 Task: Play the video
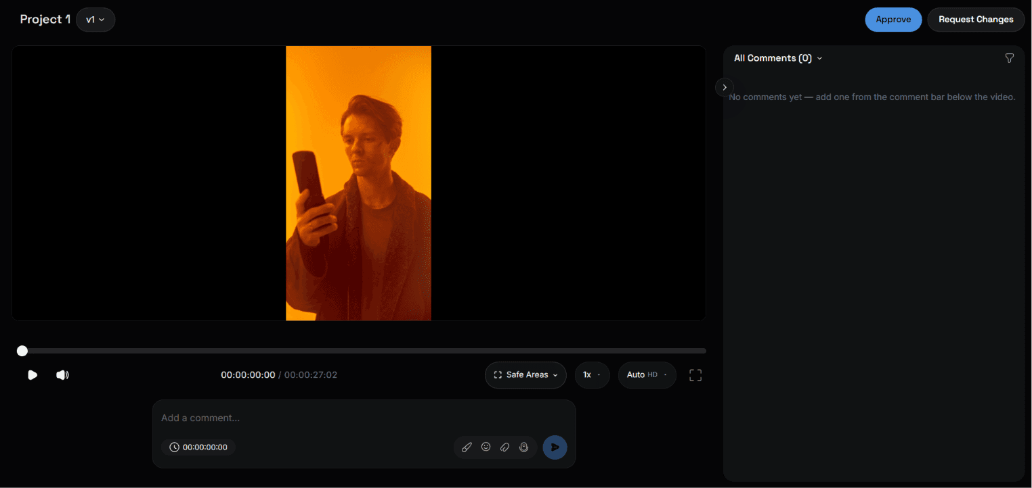(x=32, y=375)
